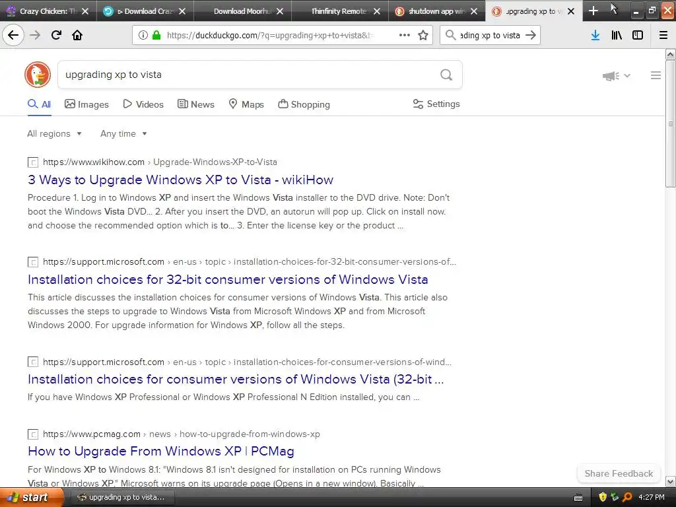This screenshot has width=676, height=507.
Task: Click the security shield tray icon
Action: click(603, 497)
